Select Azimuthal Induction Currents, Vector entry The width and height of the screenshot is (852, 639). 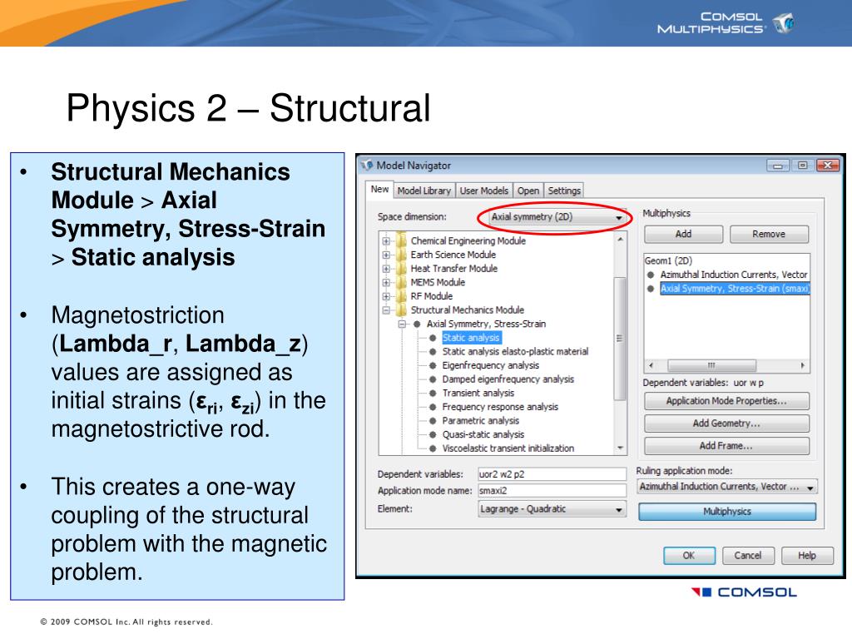pos(734,275)
